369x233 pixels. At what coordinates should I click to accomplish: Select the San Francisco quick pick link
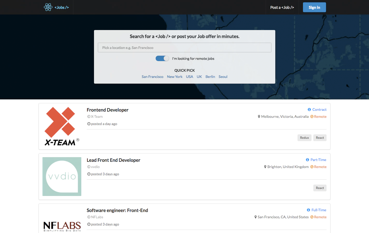pyautogui.click(x=152, y=77)
